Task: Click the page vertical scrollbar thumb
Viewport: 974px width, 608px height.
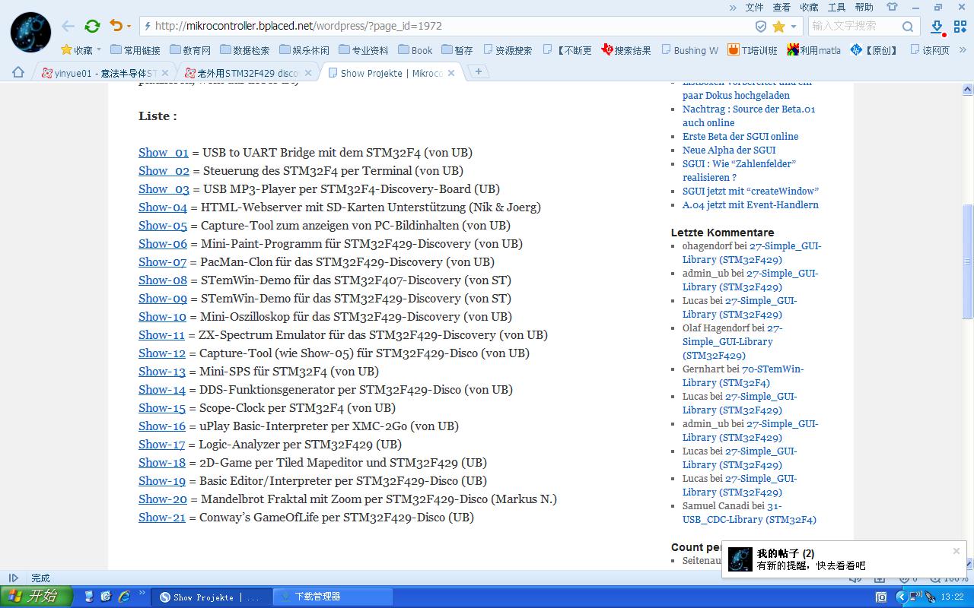Action: point(968,262)
